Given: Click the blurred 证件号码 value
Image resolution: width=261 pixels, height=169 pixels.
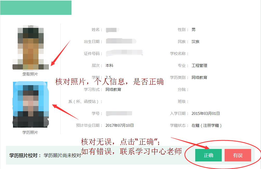Looking at the screenshot, I should click(x=125, y=53).
